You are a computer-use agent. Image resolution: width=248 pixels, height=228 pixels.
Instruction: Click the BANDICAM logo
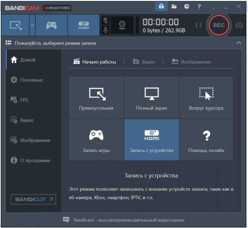point(22,8)
